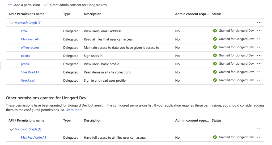Open ellipsis menu for Microsoft Graph (1) group
Viewport: 272px width, 145px height.
point(259,129)
